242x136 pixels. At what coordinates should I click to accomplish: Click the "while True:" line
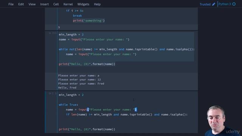point(68,105)
